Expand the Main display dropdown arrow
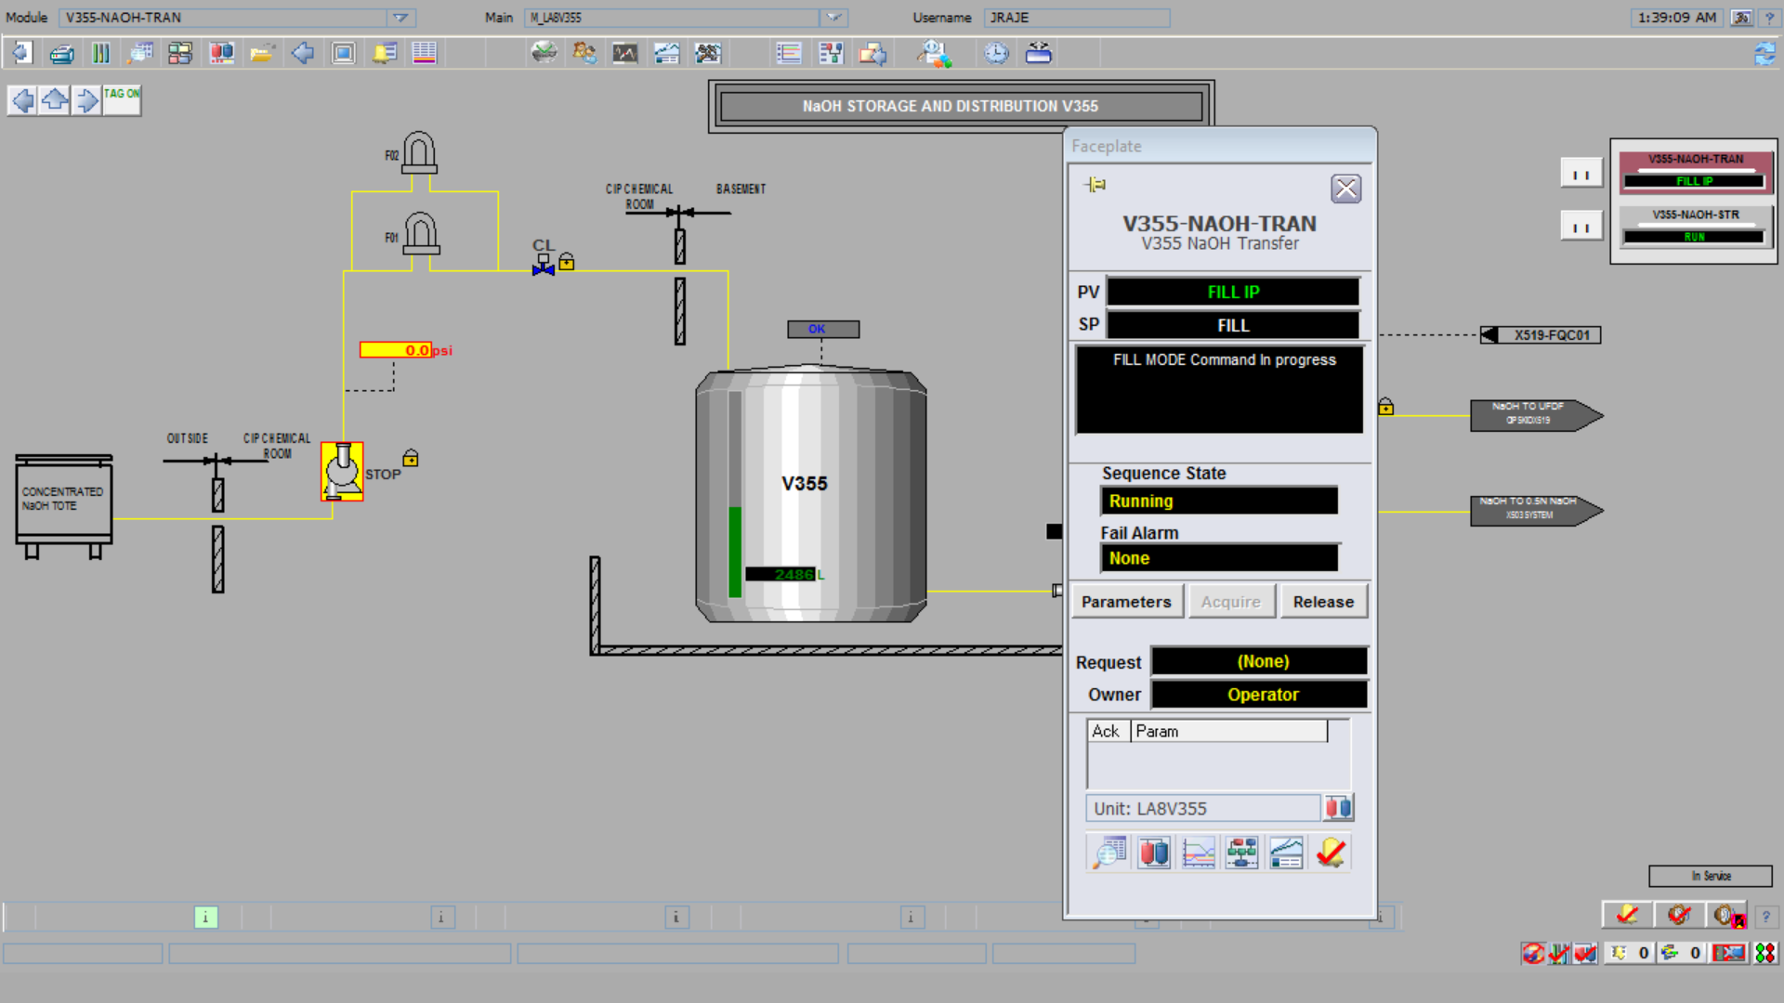 pos(834,18)
